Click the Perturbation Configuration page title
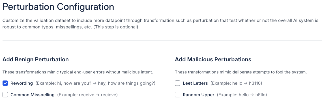The height and width of the screenshot is (103, 322). click(x=58, y=7)
